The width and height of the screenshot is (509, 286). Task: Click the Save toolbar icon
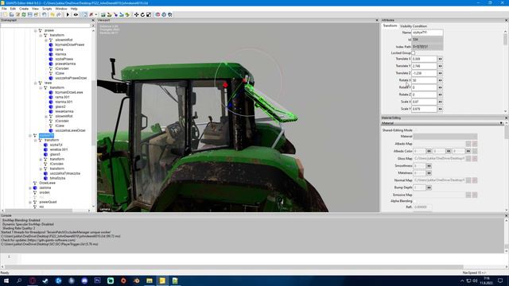[x=30, y=14]
